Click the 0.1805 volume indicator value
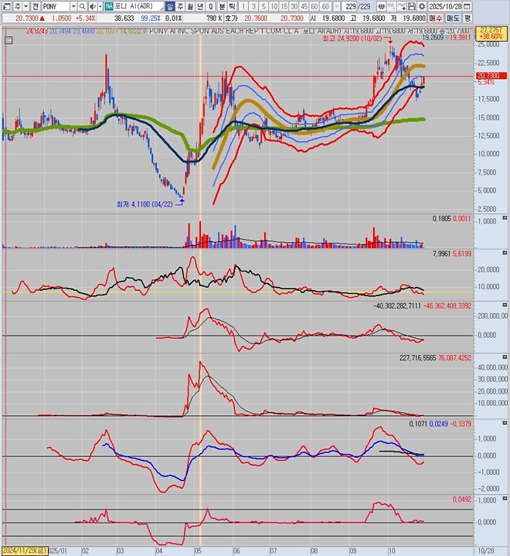The height and width of the screenshot is (556, 510). 441,218
